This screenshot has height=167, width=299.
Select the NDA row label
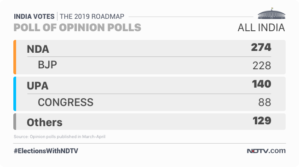coord(38,49)
